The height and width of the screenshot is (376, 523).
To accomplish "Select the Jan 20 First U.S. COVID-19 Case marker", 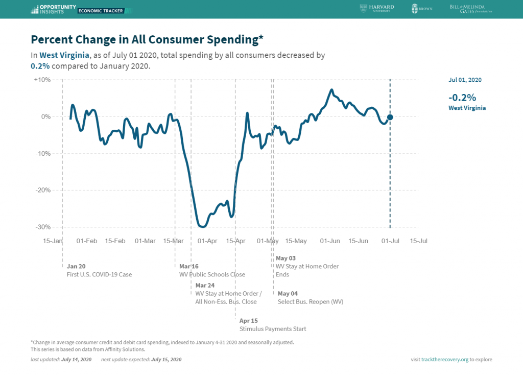I will (99, 270).
